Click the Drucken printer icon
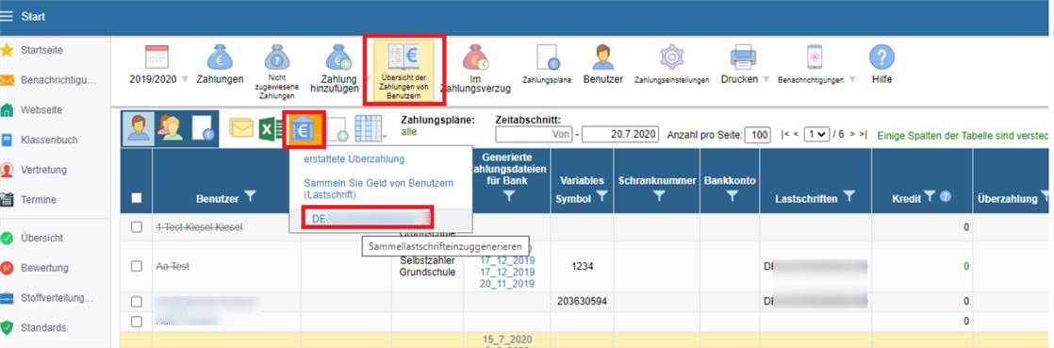Viewport: 1054px width, 348px height. pyautogui.click(x=744, y=58)
